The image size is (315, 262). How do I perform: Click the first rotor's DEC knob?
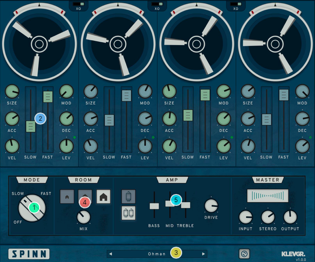(66, 119)
